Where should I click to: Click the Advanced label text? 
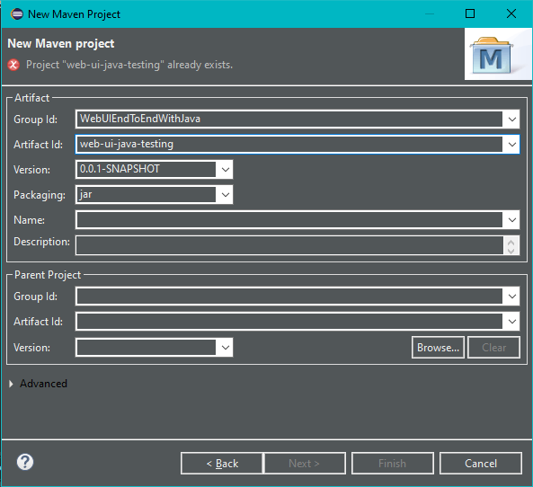(x=43, y=384)
